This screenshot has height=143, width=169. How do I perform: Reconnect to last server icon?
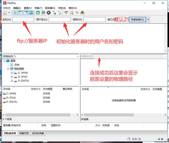[x=59, y=13]
